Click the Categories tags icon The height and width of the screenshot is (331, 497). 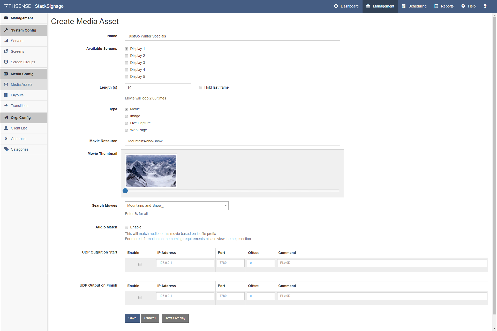tap(6, 149)
